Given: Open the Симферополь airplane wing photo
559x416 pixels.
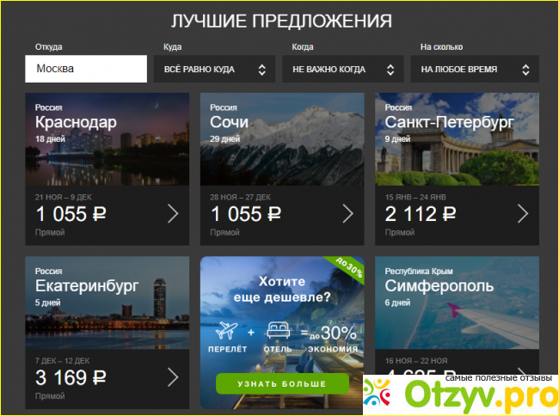Looking at the screenshot, I should point(457,303).
